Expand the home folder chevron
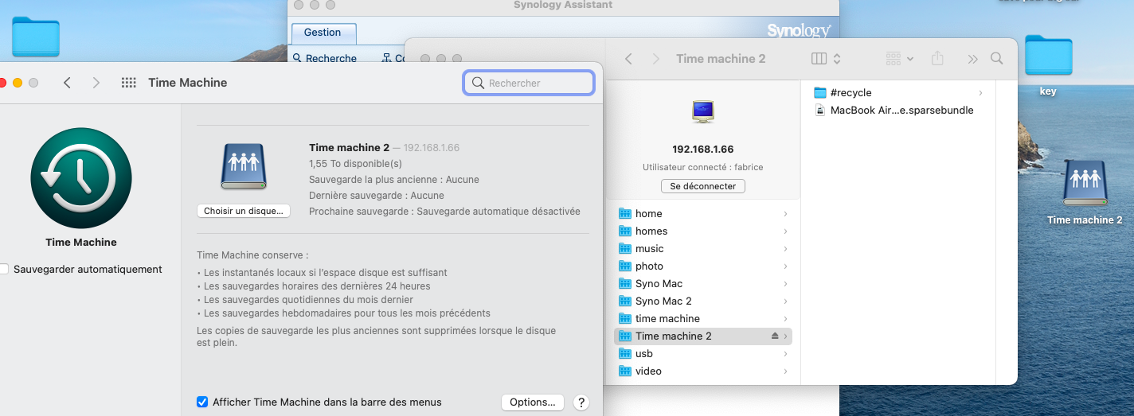 click(x=785, y=214)
